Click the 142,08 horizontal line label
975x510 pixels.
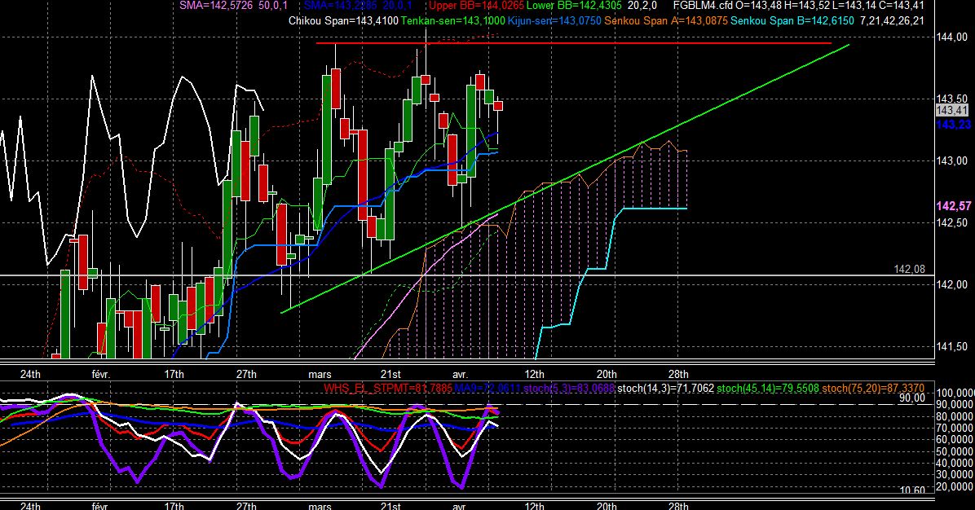(x=909, y=269)
